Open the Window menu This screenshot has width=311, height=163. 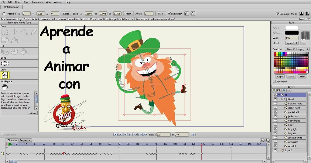[x=58, y=2]
